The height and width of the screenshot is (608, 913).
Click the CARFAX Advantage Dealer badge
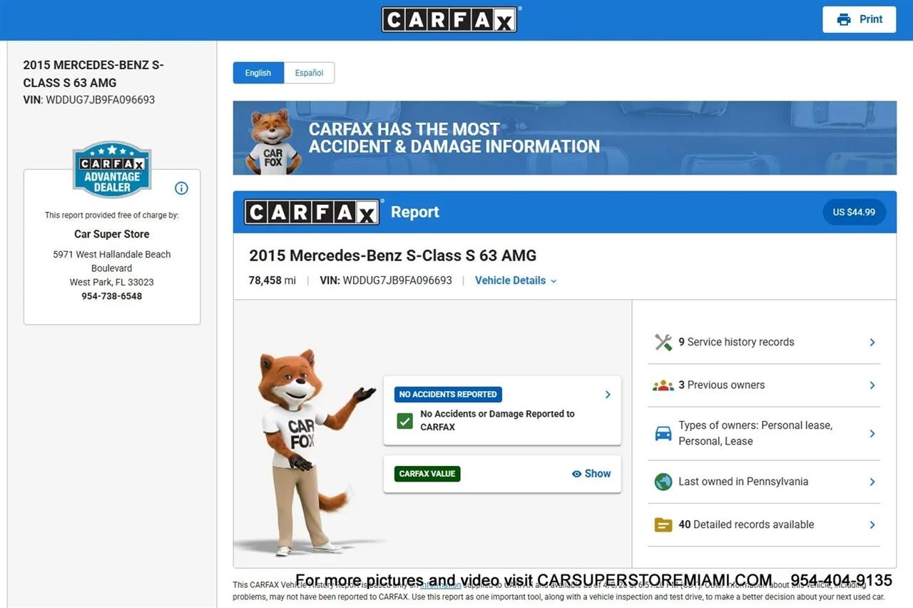112,170
